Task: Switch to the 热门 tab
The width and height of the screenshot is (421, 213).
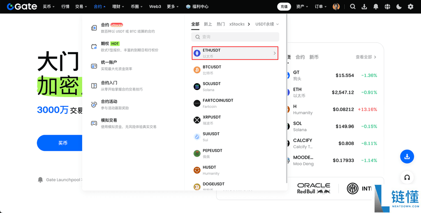Action: (221, 24)
